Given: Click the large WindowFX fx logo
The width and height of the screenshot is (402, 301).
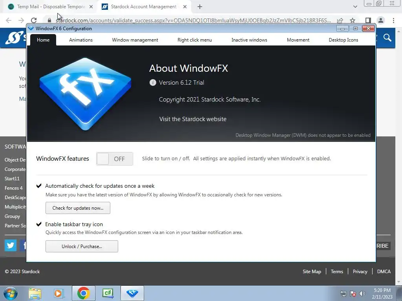Looking at the screenshot, I should (x=85, y=94).
